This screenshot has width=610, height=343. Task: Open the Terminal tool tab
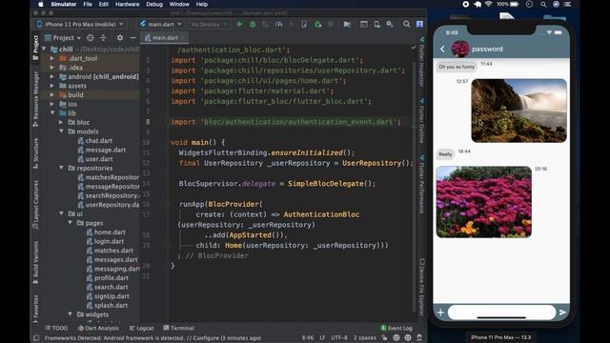(x=178, y=328)
